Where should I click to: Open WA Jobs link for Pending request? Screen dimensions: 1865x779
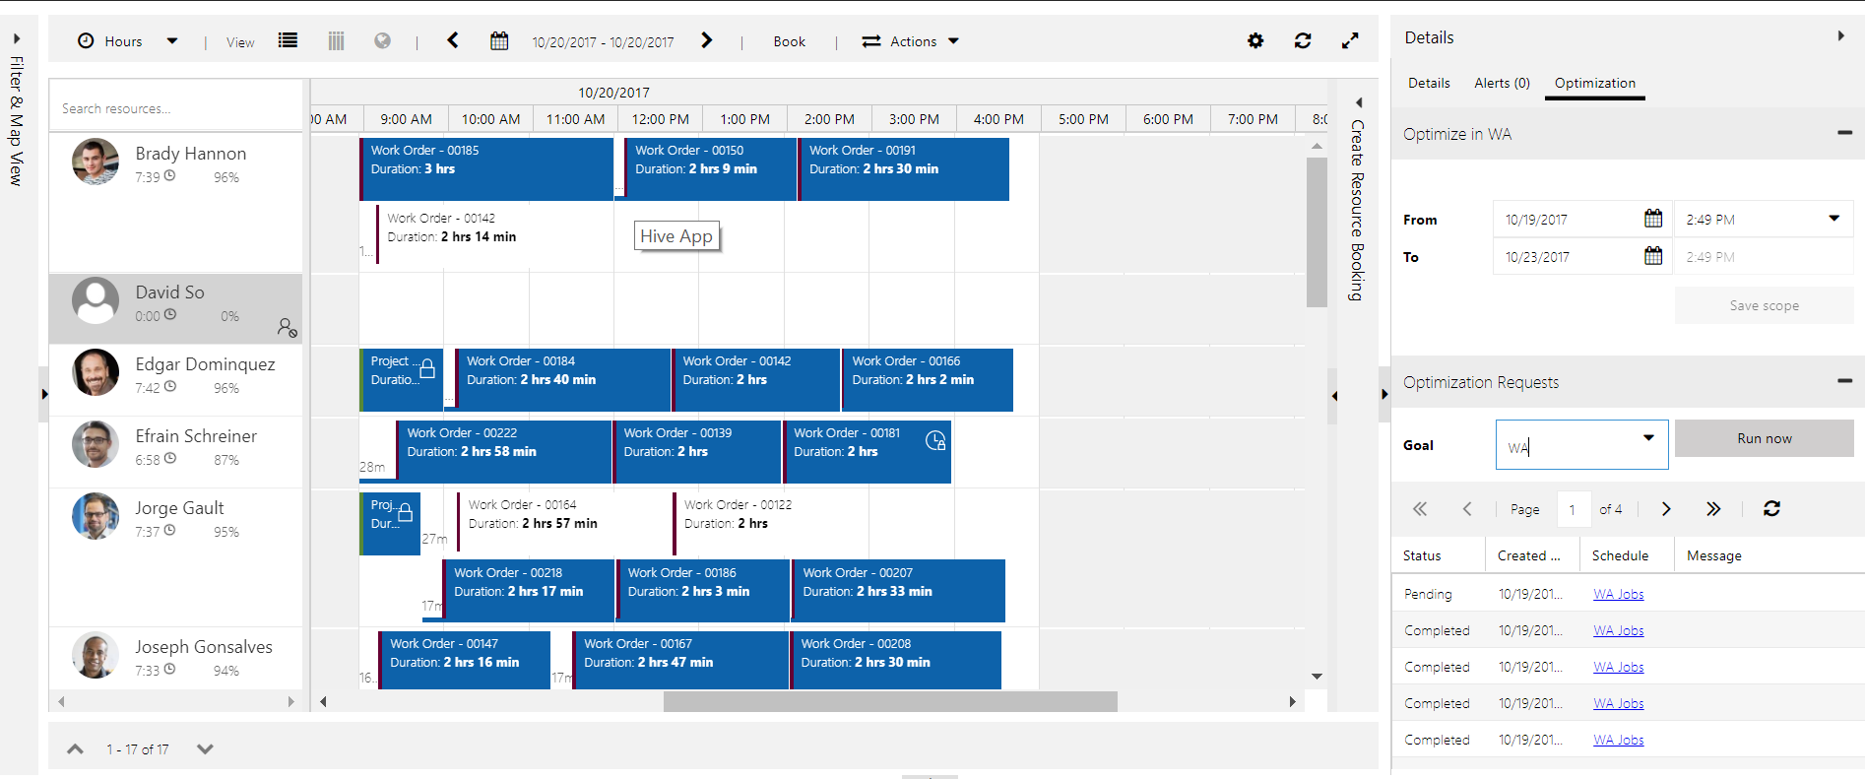coord(1618,594)
